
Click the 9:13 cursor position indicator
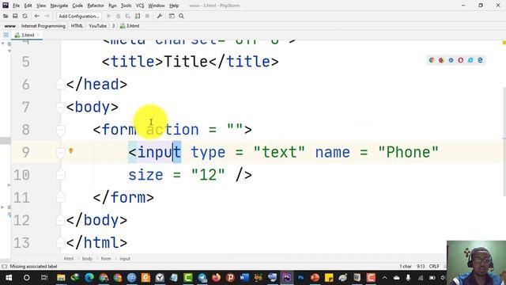[x=421, y=266]
